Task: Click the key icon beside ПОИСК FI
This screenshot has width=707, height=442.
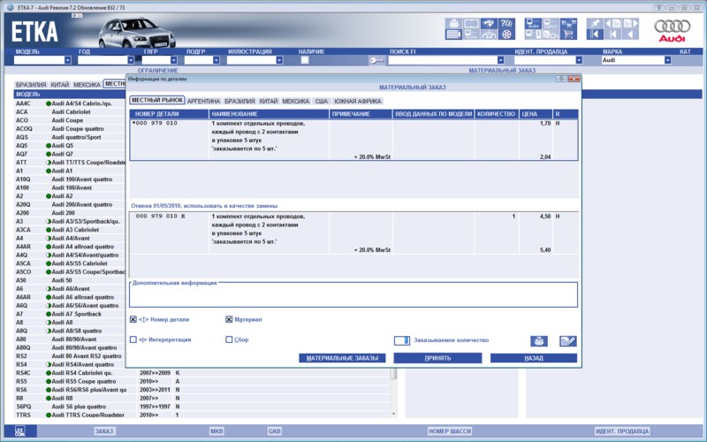Action: 376,61
